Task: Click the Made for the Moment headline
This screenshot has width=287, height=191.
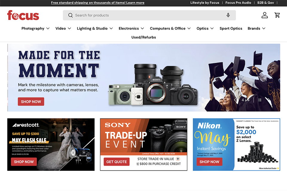Action: [59, 64]
